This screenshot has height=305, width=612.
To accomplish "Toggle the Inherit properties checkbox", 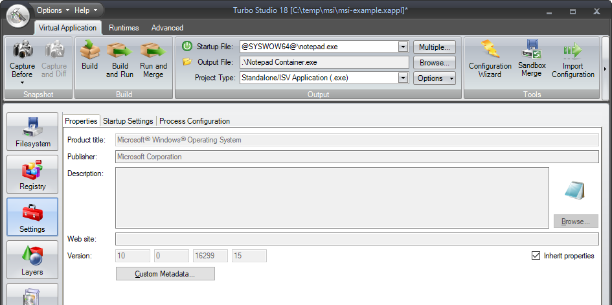I will click(x=536, y=256).
